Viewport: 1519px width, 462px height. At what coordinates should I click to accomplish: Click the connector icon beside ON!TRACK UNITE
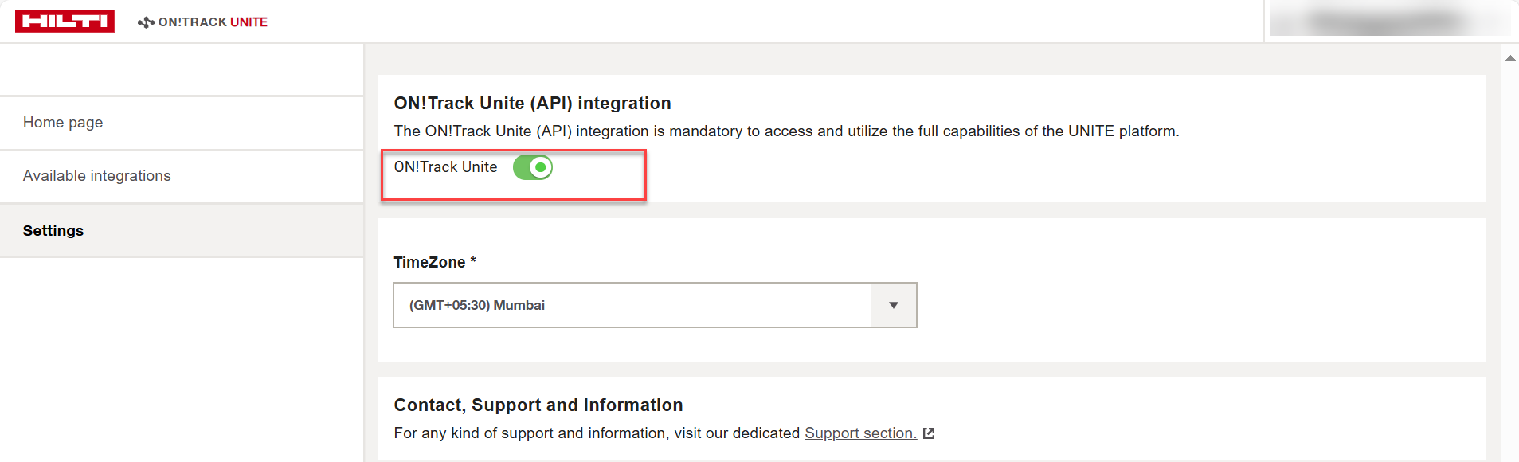tap(146, 22)
